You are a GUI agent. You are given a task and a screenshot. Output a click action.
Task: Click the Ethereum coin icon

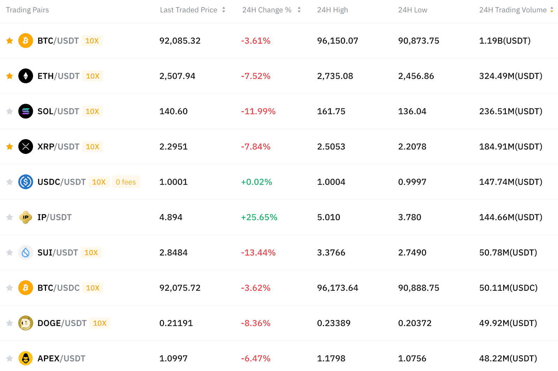click(25, 76)
